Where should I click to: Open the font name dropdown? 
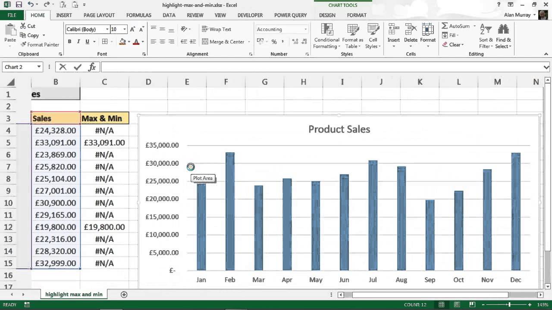[107, 29]
